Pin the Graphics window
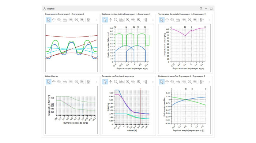The image size is (256, 143). (x=201, y=9)
